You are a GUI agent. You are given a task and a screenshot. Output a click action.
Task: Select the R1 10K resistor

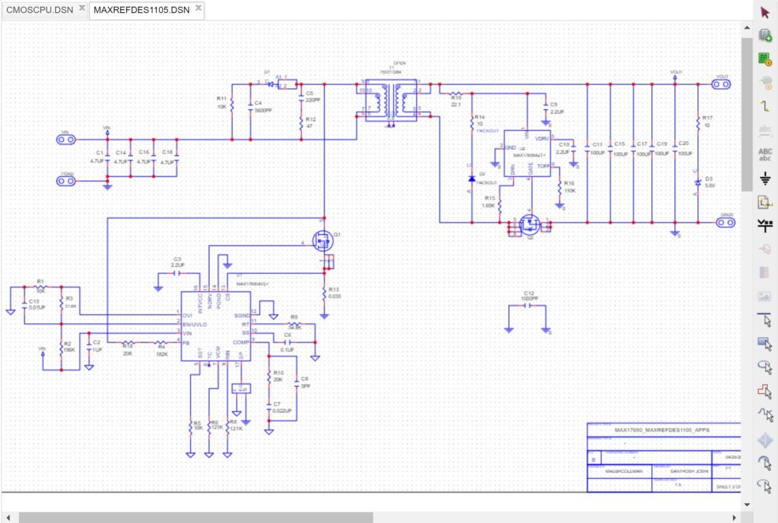tap(41, 286)
